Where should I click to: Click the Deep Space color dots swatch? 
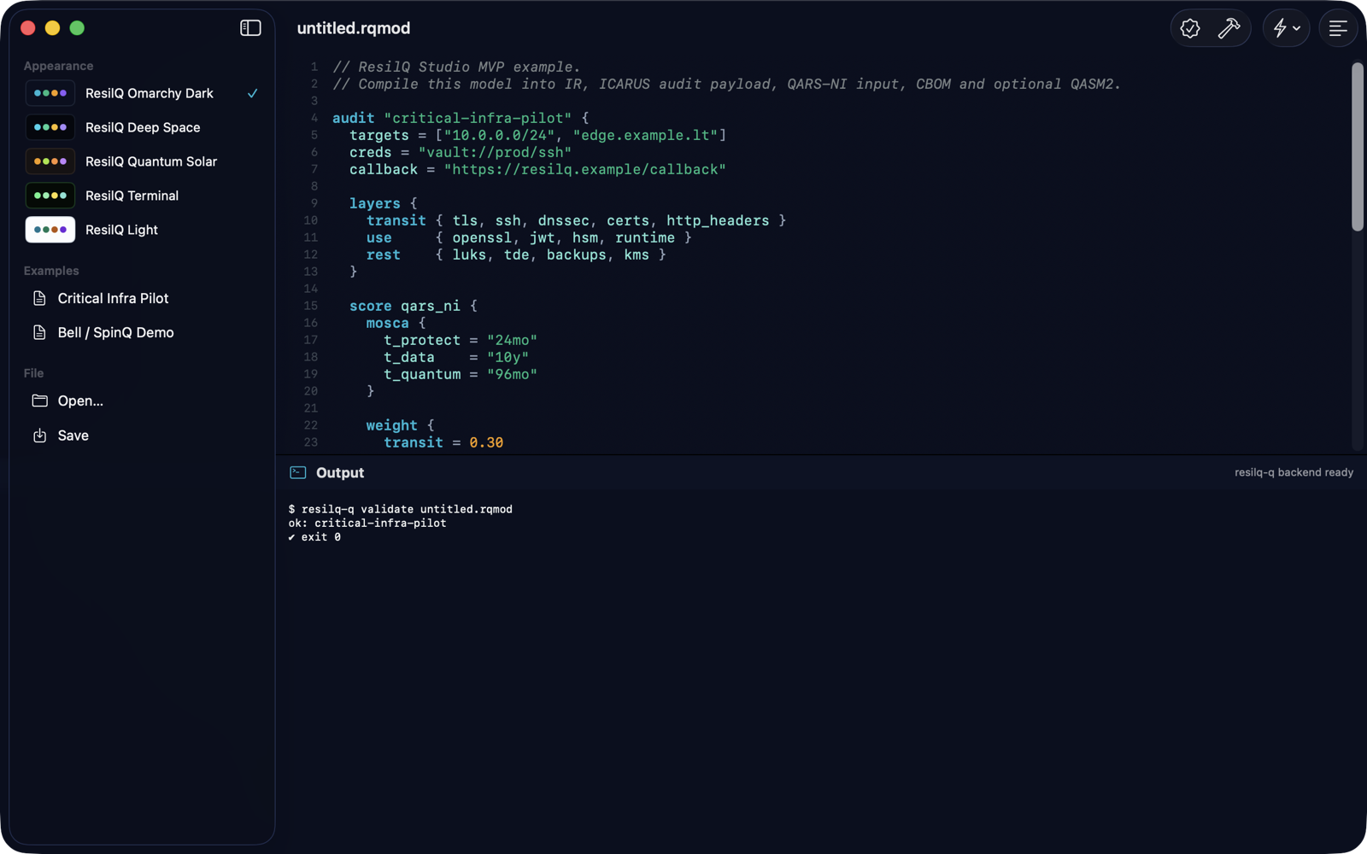point(50,127)
